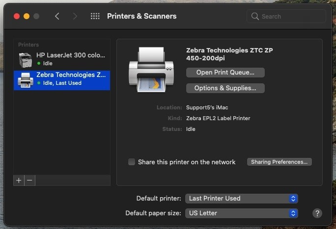Click the Zebra Technologies ZTC ZP 450-200dpi title
Viewport: 336px width, 229px height.
tap(229, 54)
